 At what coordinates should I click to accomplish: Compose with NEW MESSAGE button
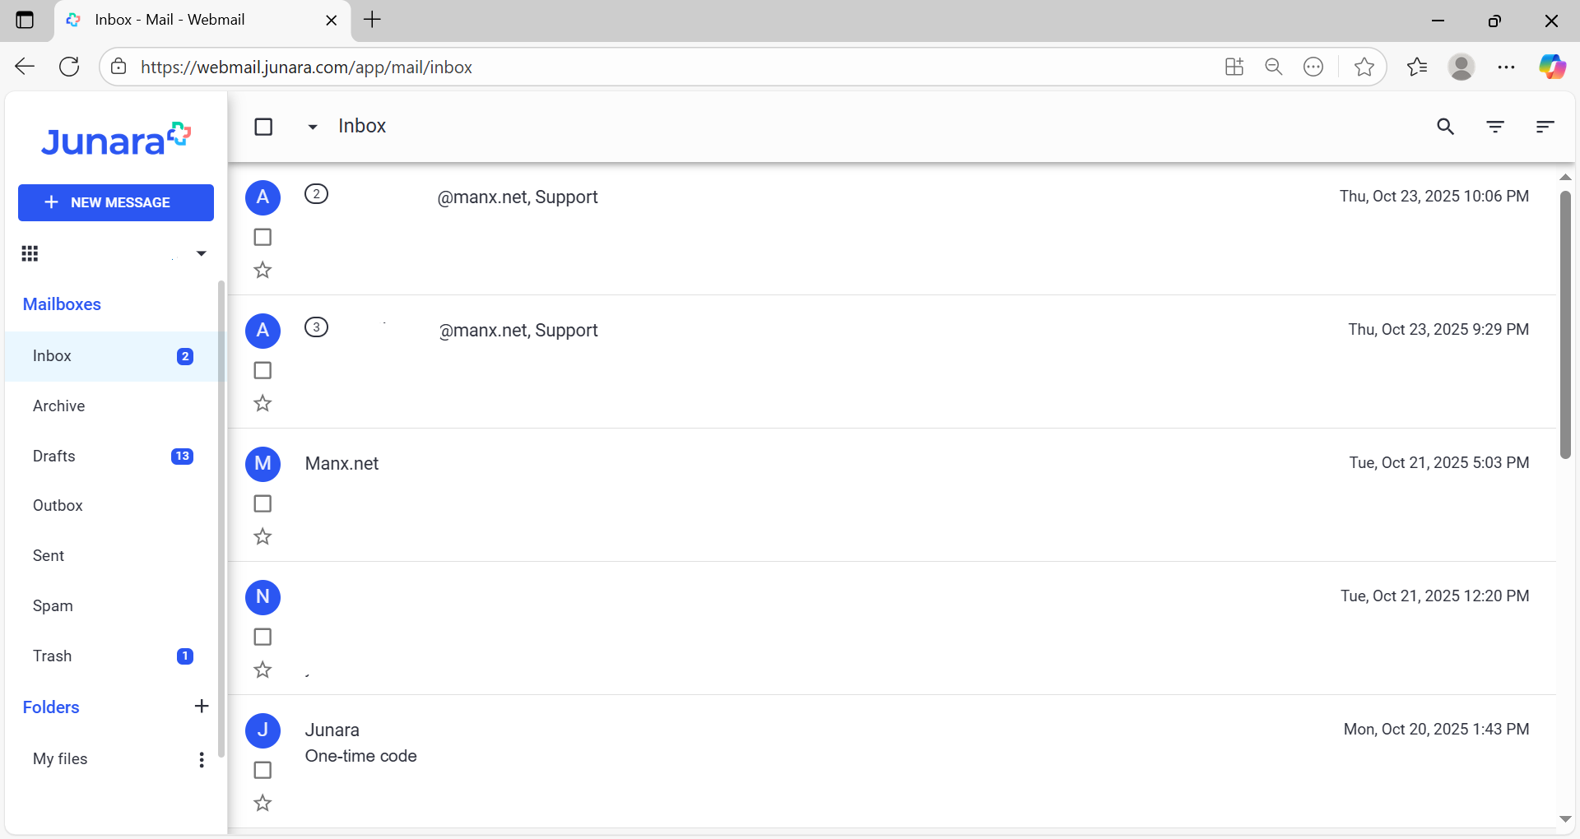[116, 202]
